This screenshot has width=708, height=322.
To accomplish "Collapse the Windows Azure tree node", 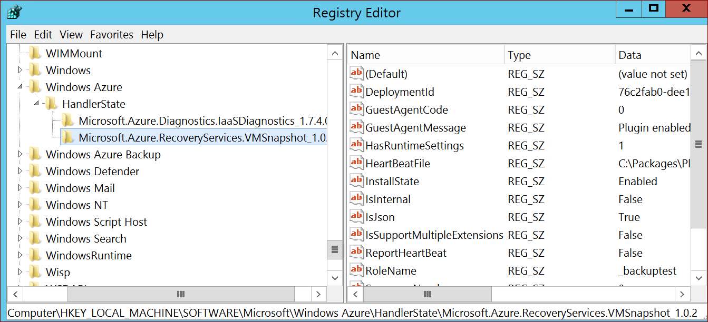I will (20, 87).
